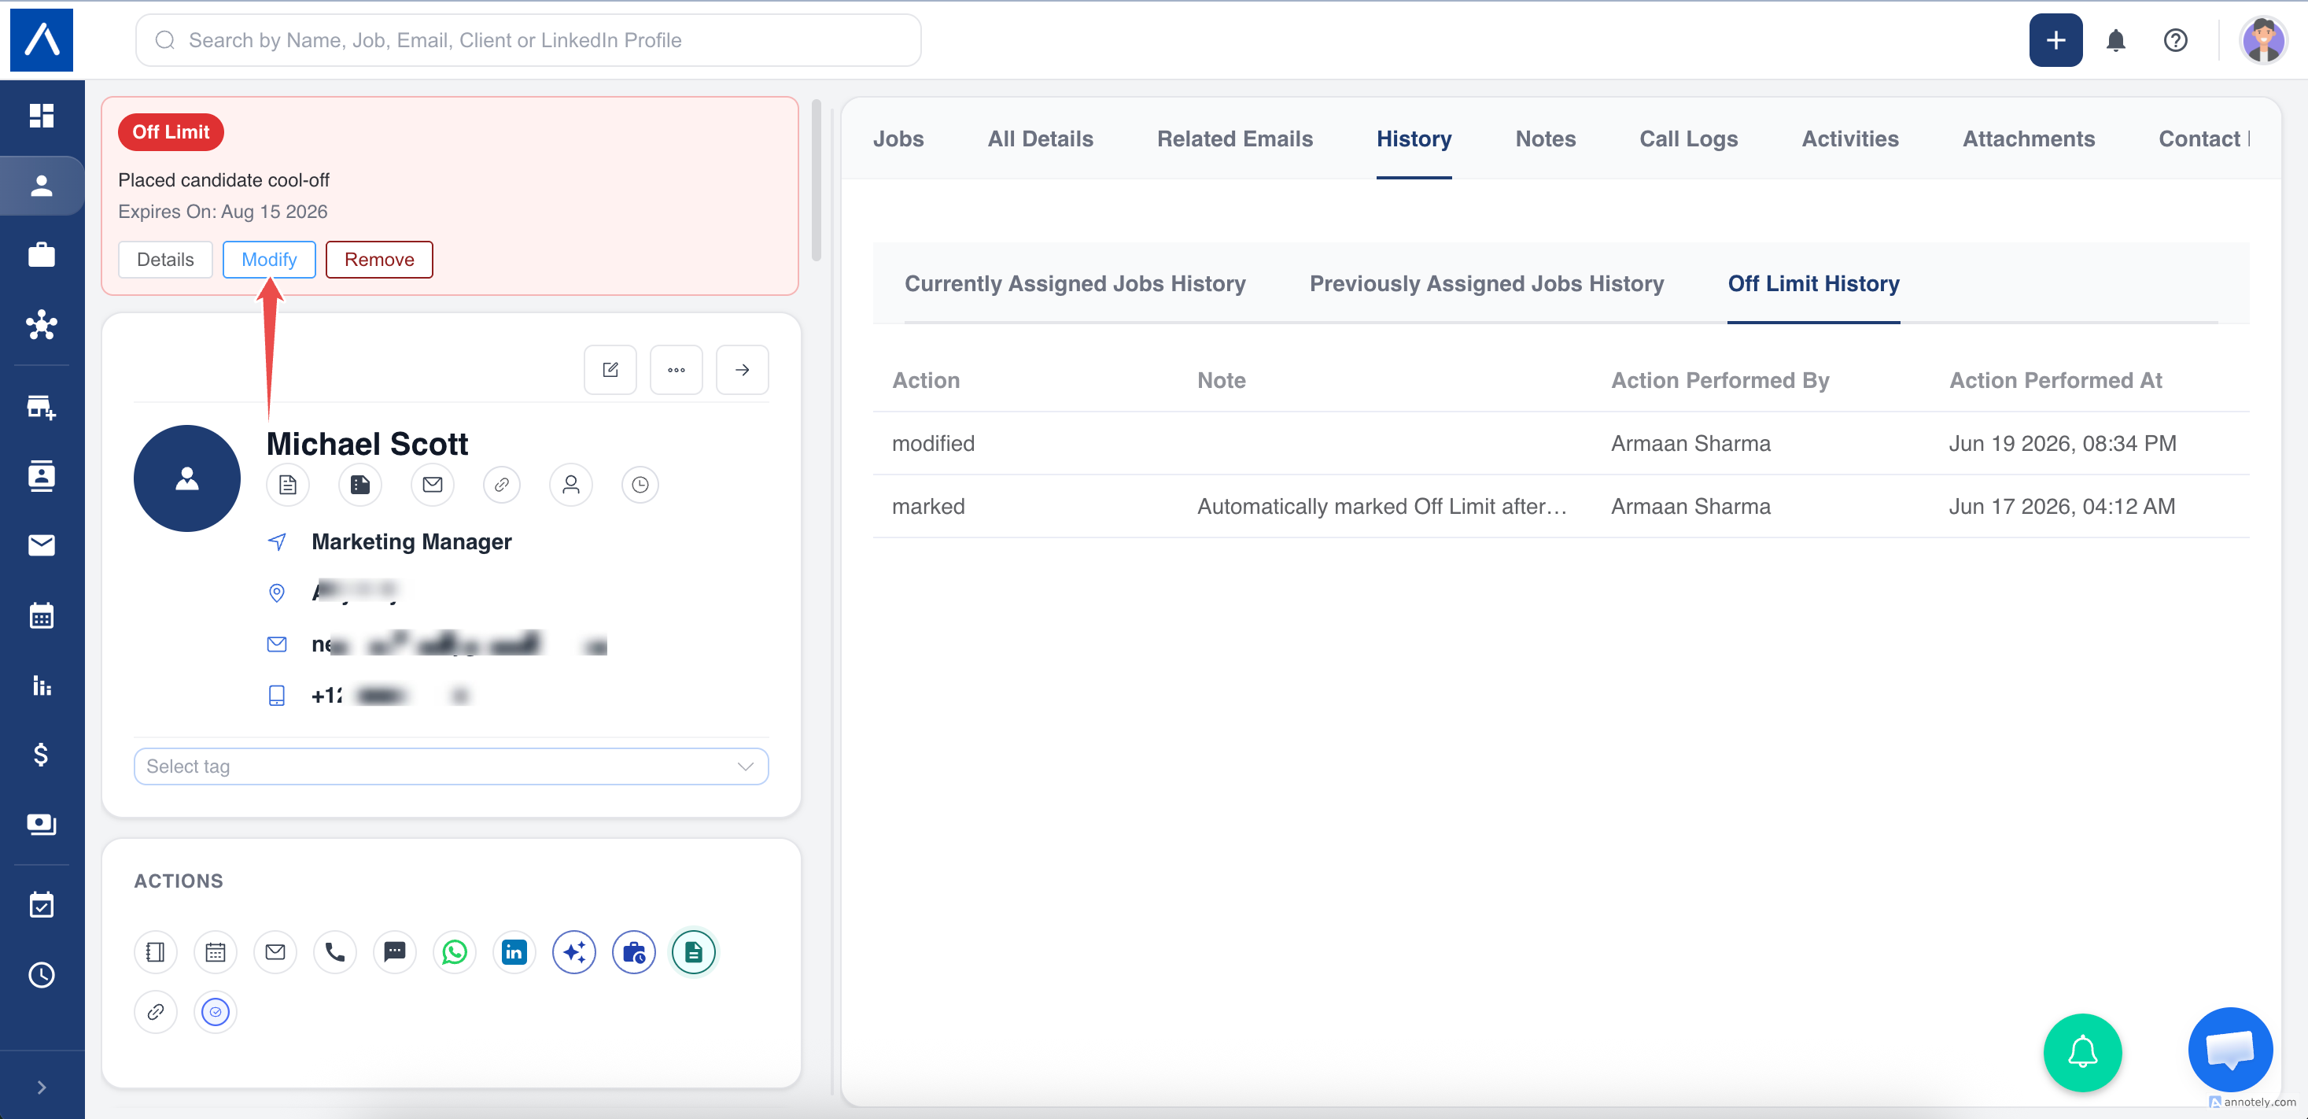Screen dimensions: 2308x1119
Task: Switch to the All Details tab
Action: coord(1040,139)
